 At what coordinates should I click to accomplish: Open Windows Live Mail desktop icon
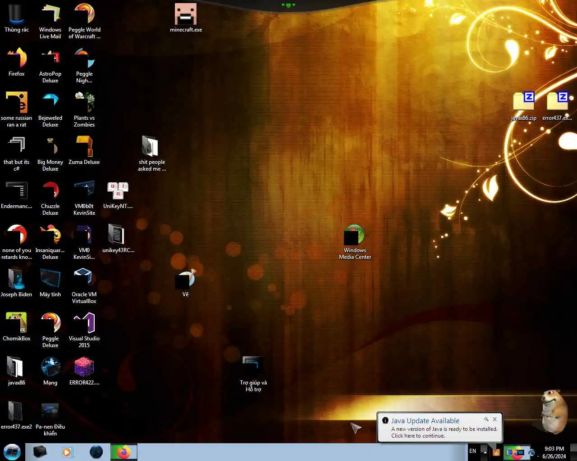[50, 21]
